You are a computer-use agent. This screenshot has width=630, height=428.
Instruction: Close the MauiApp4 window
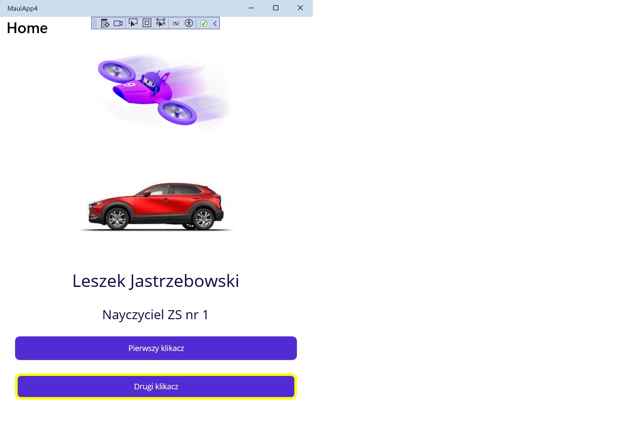pyautogui.click(x=300, y=8)
